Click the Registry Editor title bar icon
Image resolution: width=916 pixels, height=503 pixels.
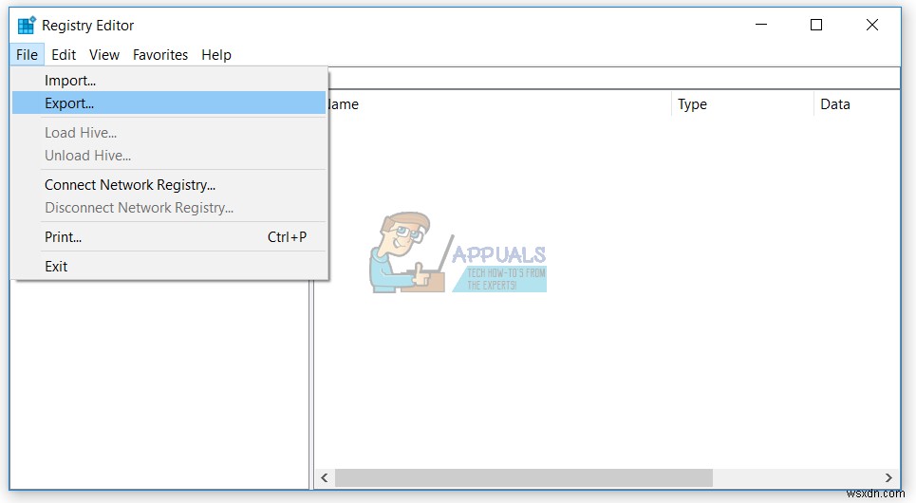(x=27, y=25)
